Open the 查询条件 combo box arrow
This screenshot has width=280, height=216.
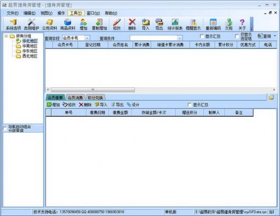[180, 38]
